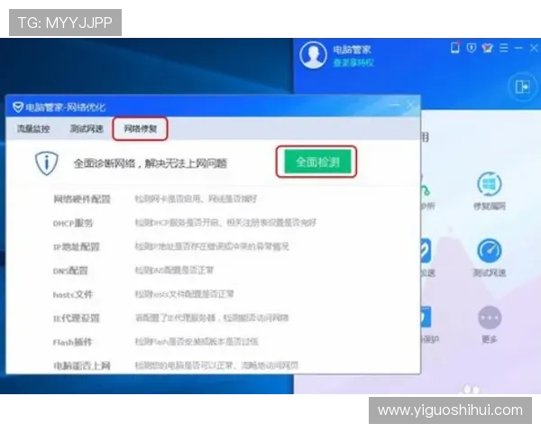Select the 网络修复 tab
This screenshot has width=541, height=433.
click(140, 129)
